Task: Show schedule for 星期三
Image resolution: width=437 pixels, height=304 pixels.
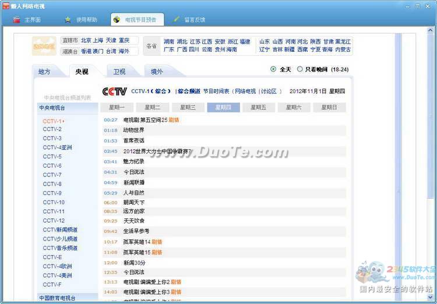Action: pos(188,107)
